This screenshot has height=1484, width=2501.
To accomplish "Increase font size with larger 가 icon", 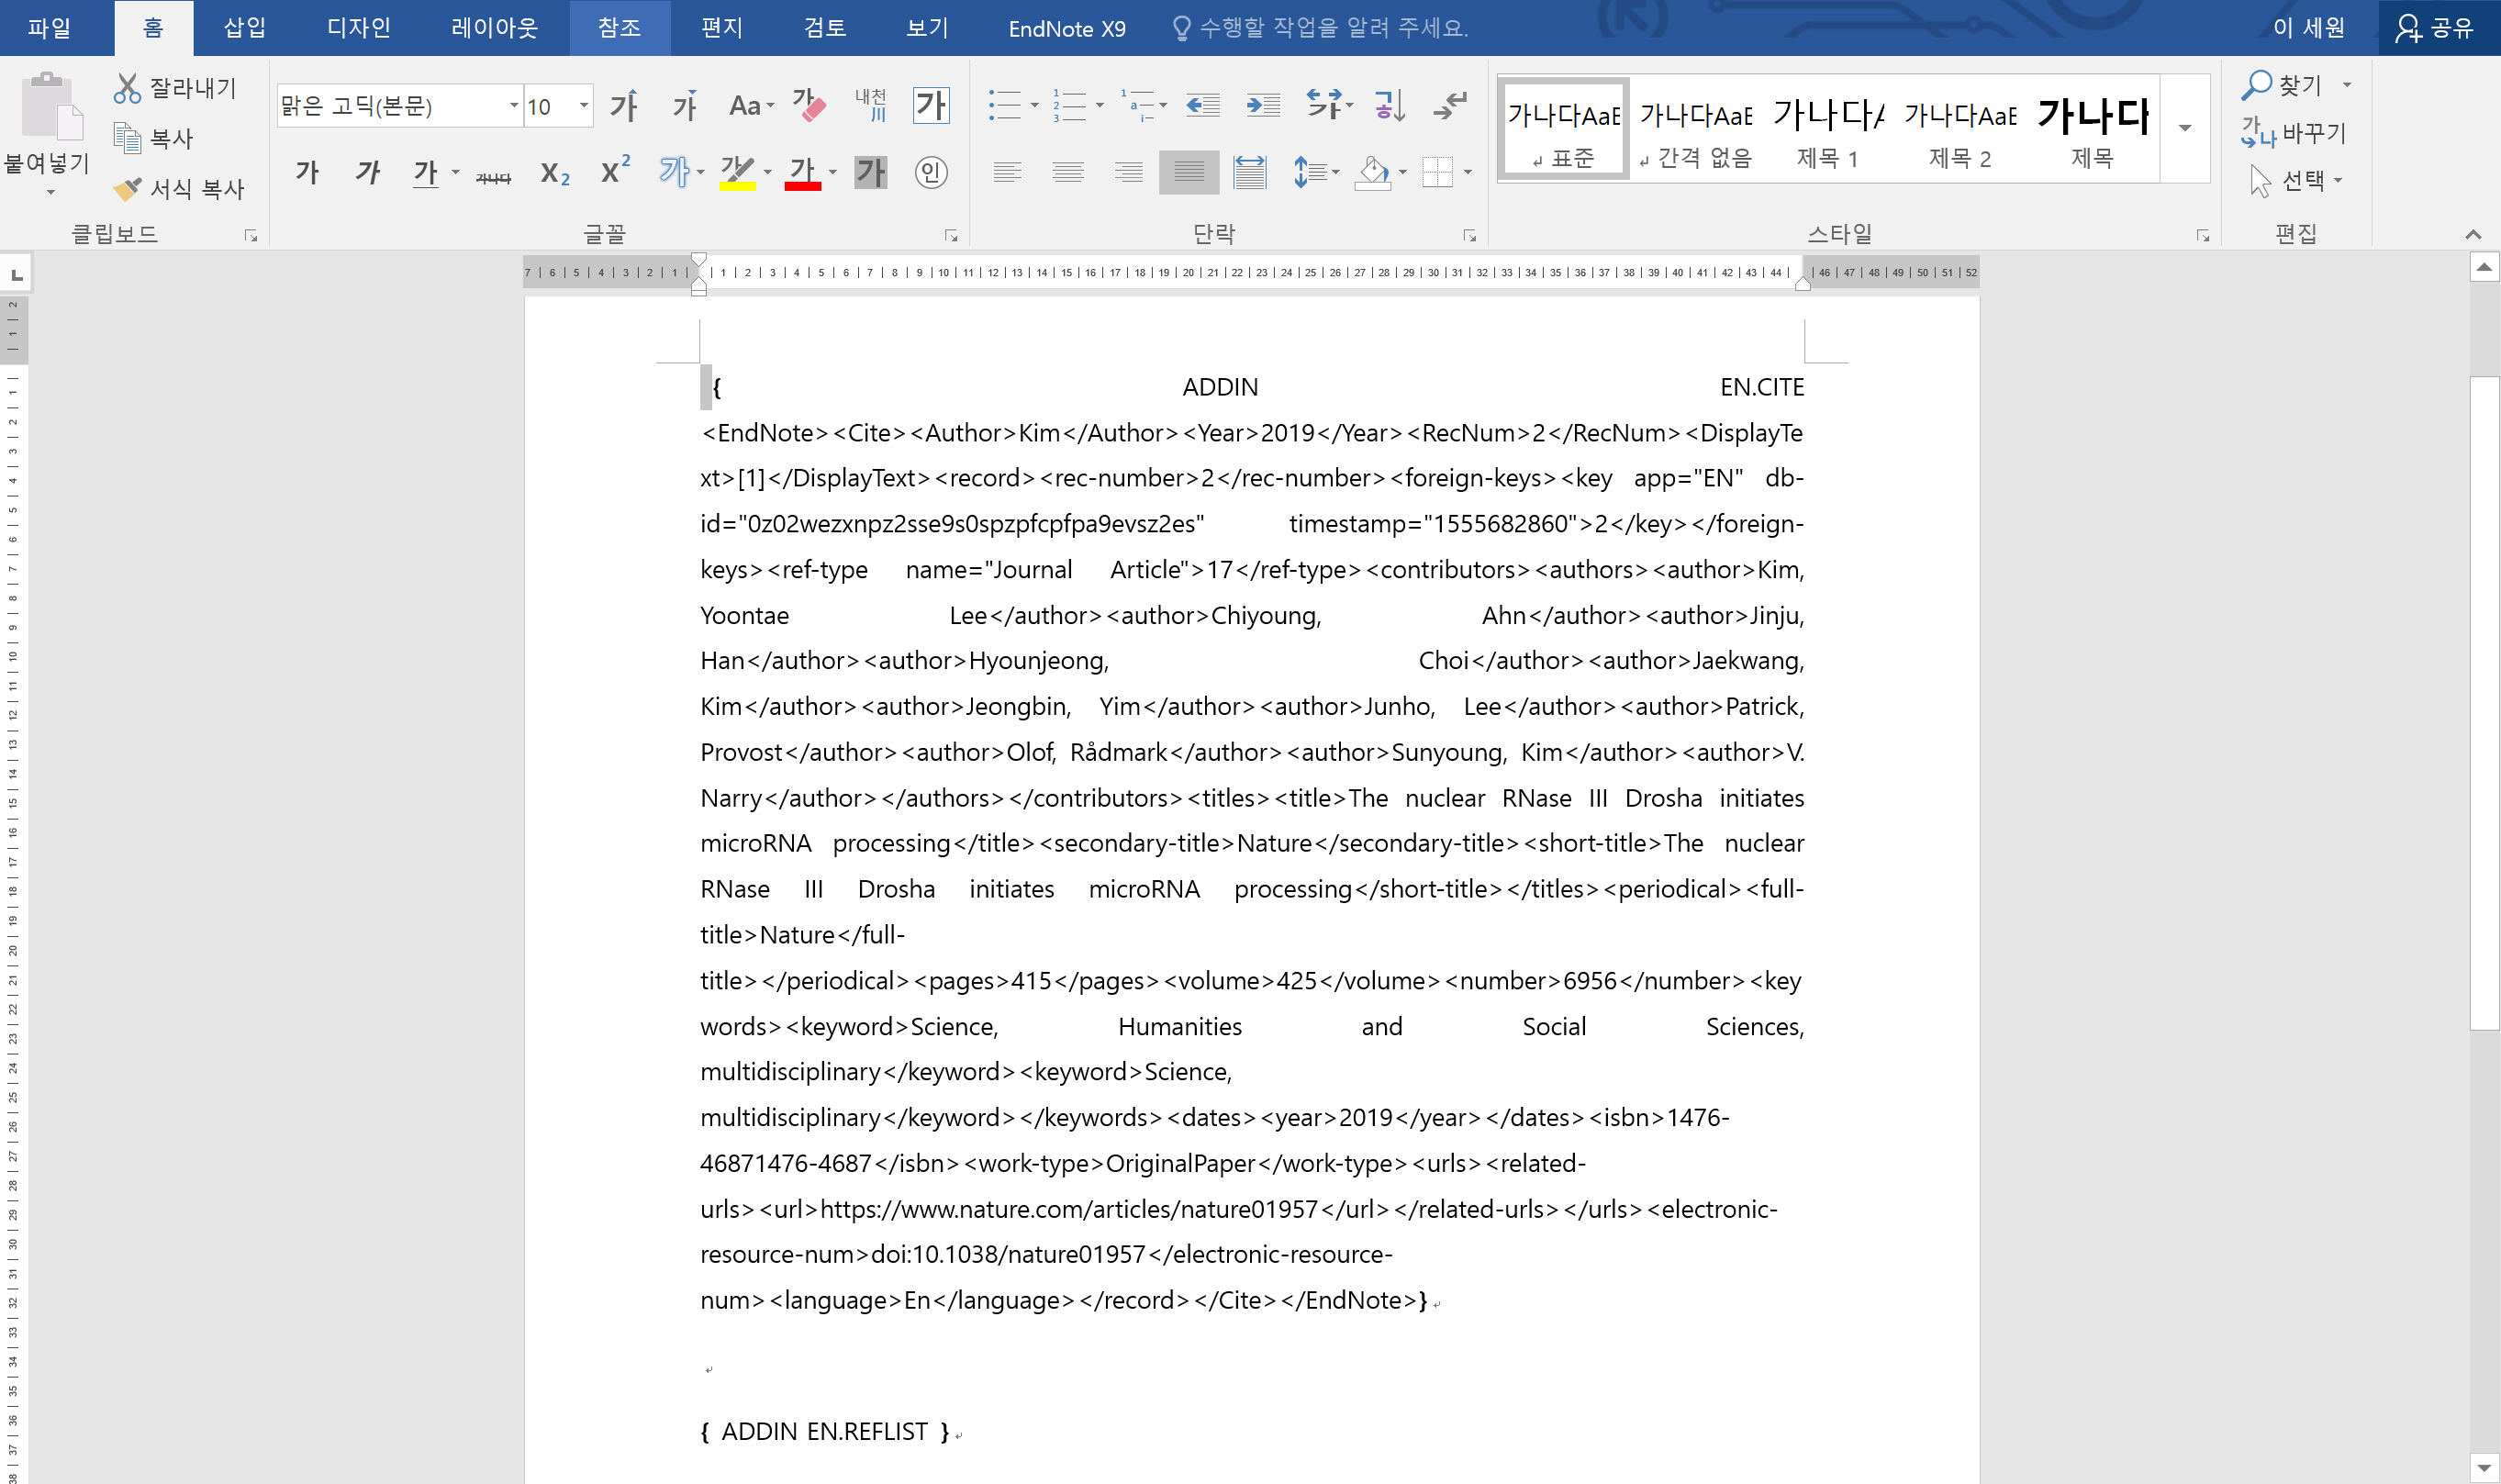I will pyautogui.click(x=624, y=105).
